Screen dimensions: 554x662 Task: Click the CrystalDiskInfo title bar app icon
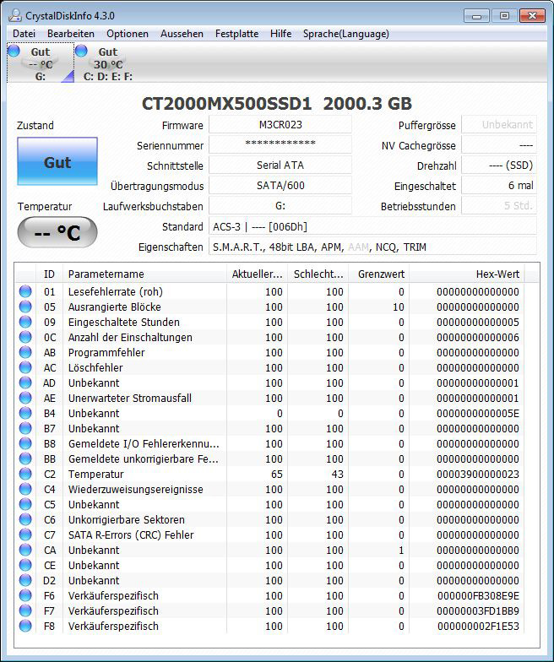click(15, 15)
